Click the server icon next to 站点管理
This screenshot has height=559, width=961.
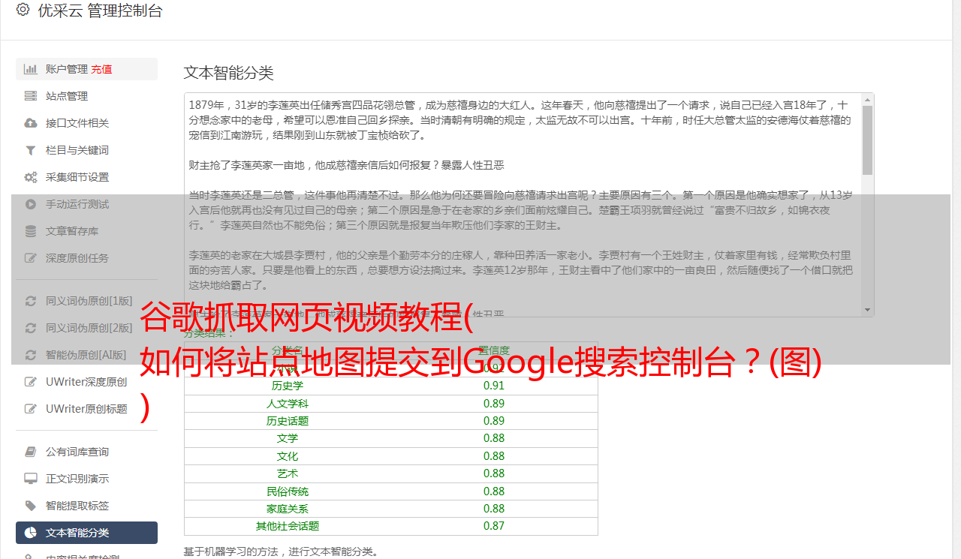coord(31,96)
